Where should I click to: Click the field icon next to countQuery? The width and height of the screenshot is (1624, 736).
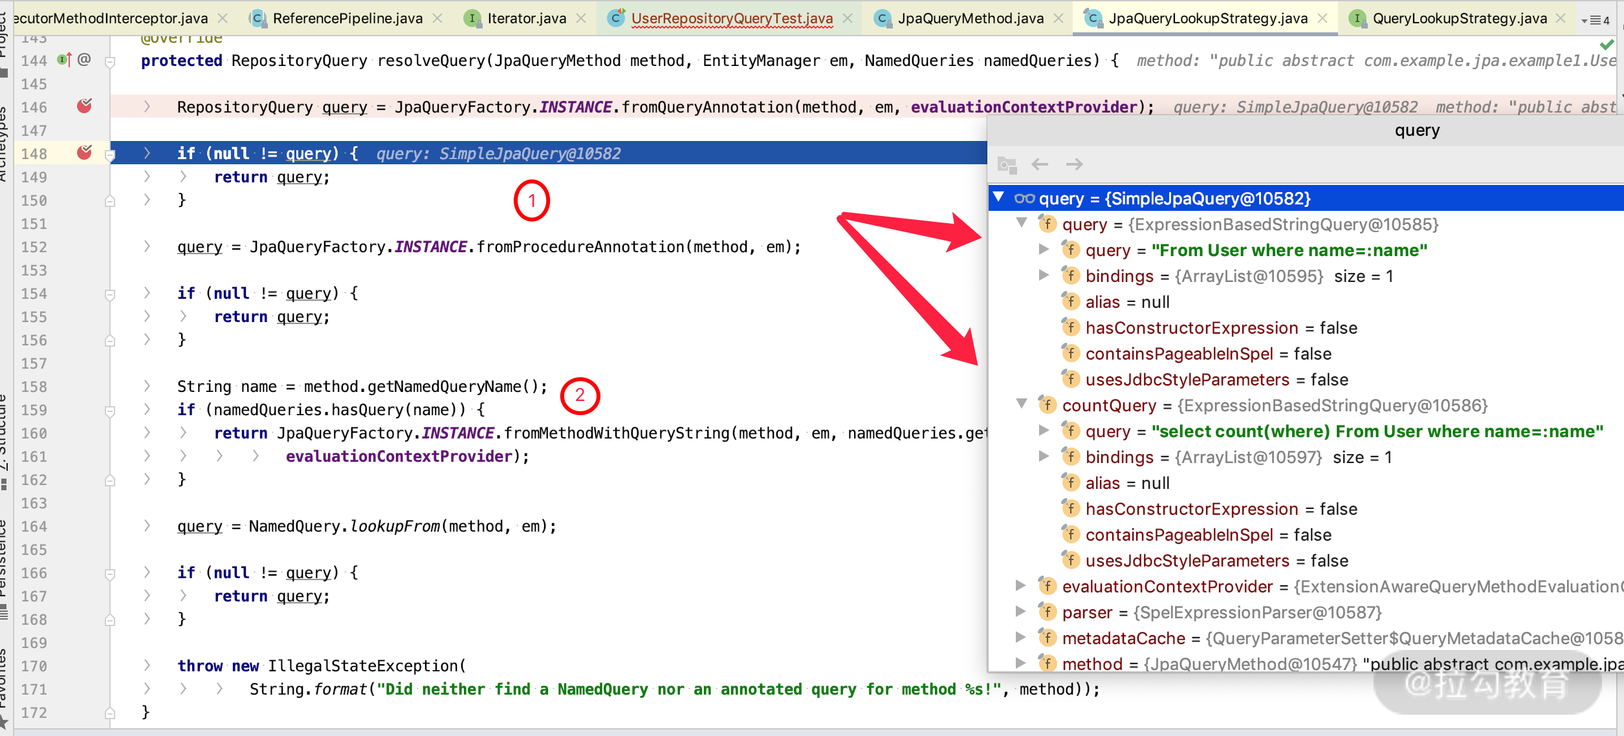[1047, 406]
